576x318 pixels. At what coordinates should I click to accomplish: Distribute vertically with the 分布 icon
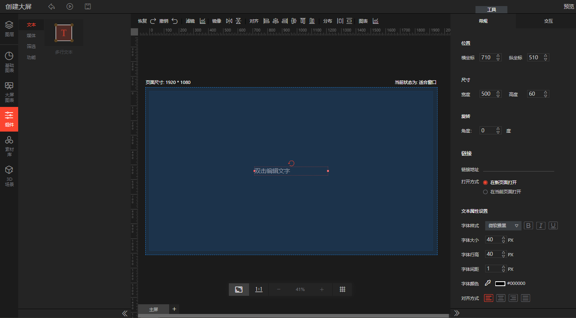350,21
